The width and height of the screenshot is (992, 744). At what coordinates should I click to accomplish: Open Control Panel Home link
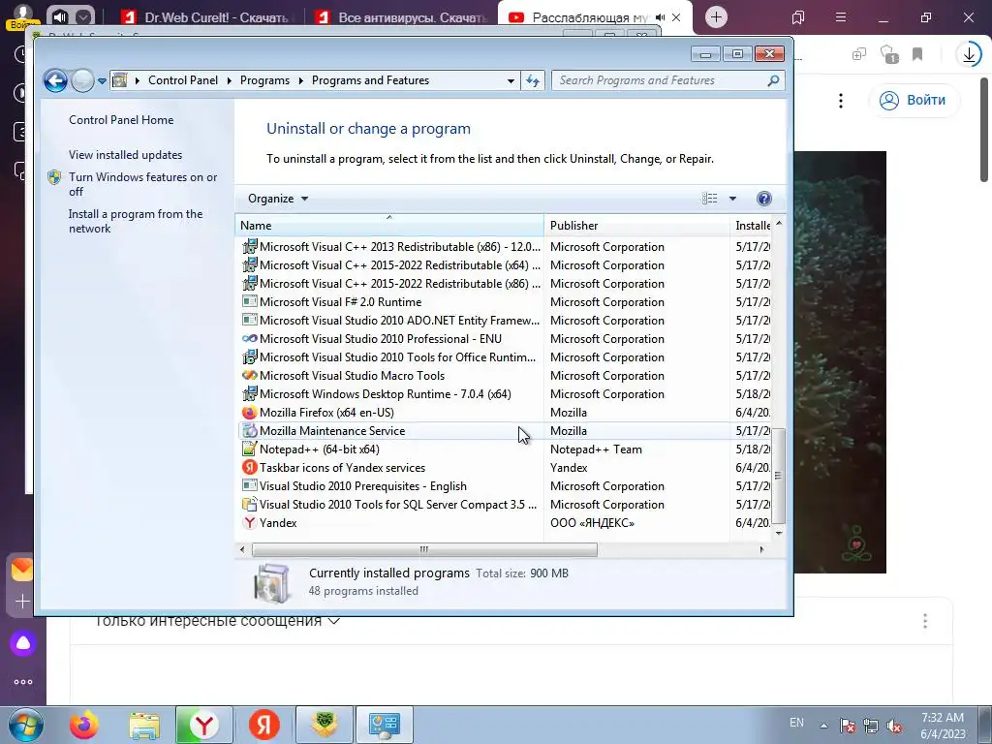[x=121, y=119]
